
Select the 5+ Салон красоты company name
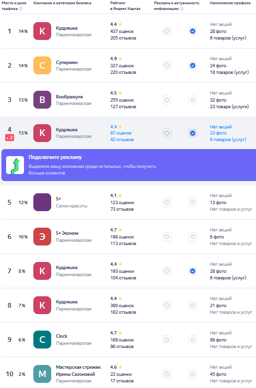tap(58, 198)
